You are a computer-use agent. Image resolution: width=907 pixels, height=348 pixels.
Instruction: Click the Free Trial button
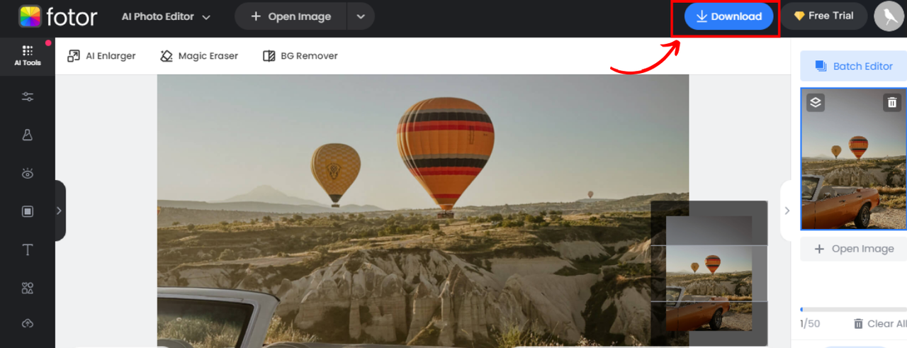(x=823, y=16)
